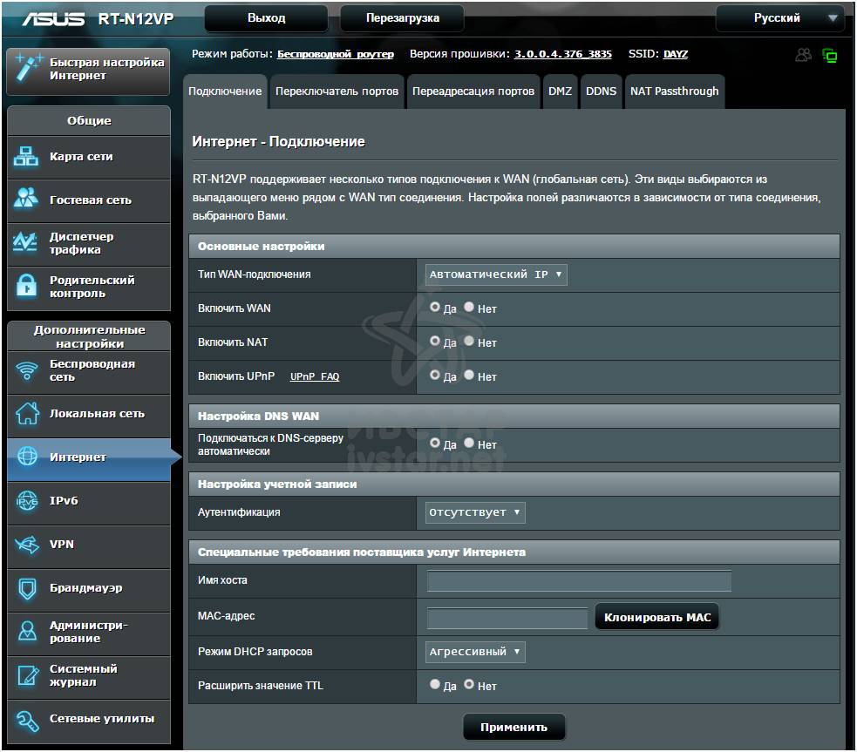Choose Нет for automatic DNS server connection
This screenshot has height=752, width=857.
[x=469, y=443]
